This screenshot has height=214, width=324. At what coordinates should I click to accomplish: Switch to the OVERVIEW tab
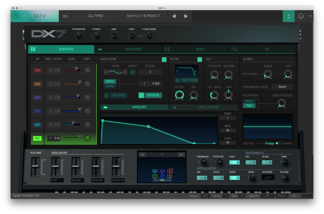click(61, 49)
